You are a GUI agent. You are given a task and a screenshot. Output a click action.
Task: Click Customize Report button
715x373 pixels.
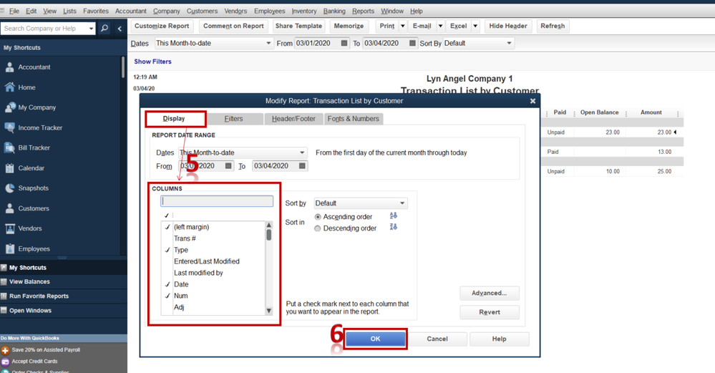[x=162, y=26]
